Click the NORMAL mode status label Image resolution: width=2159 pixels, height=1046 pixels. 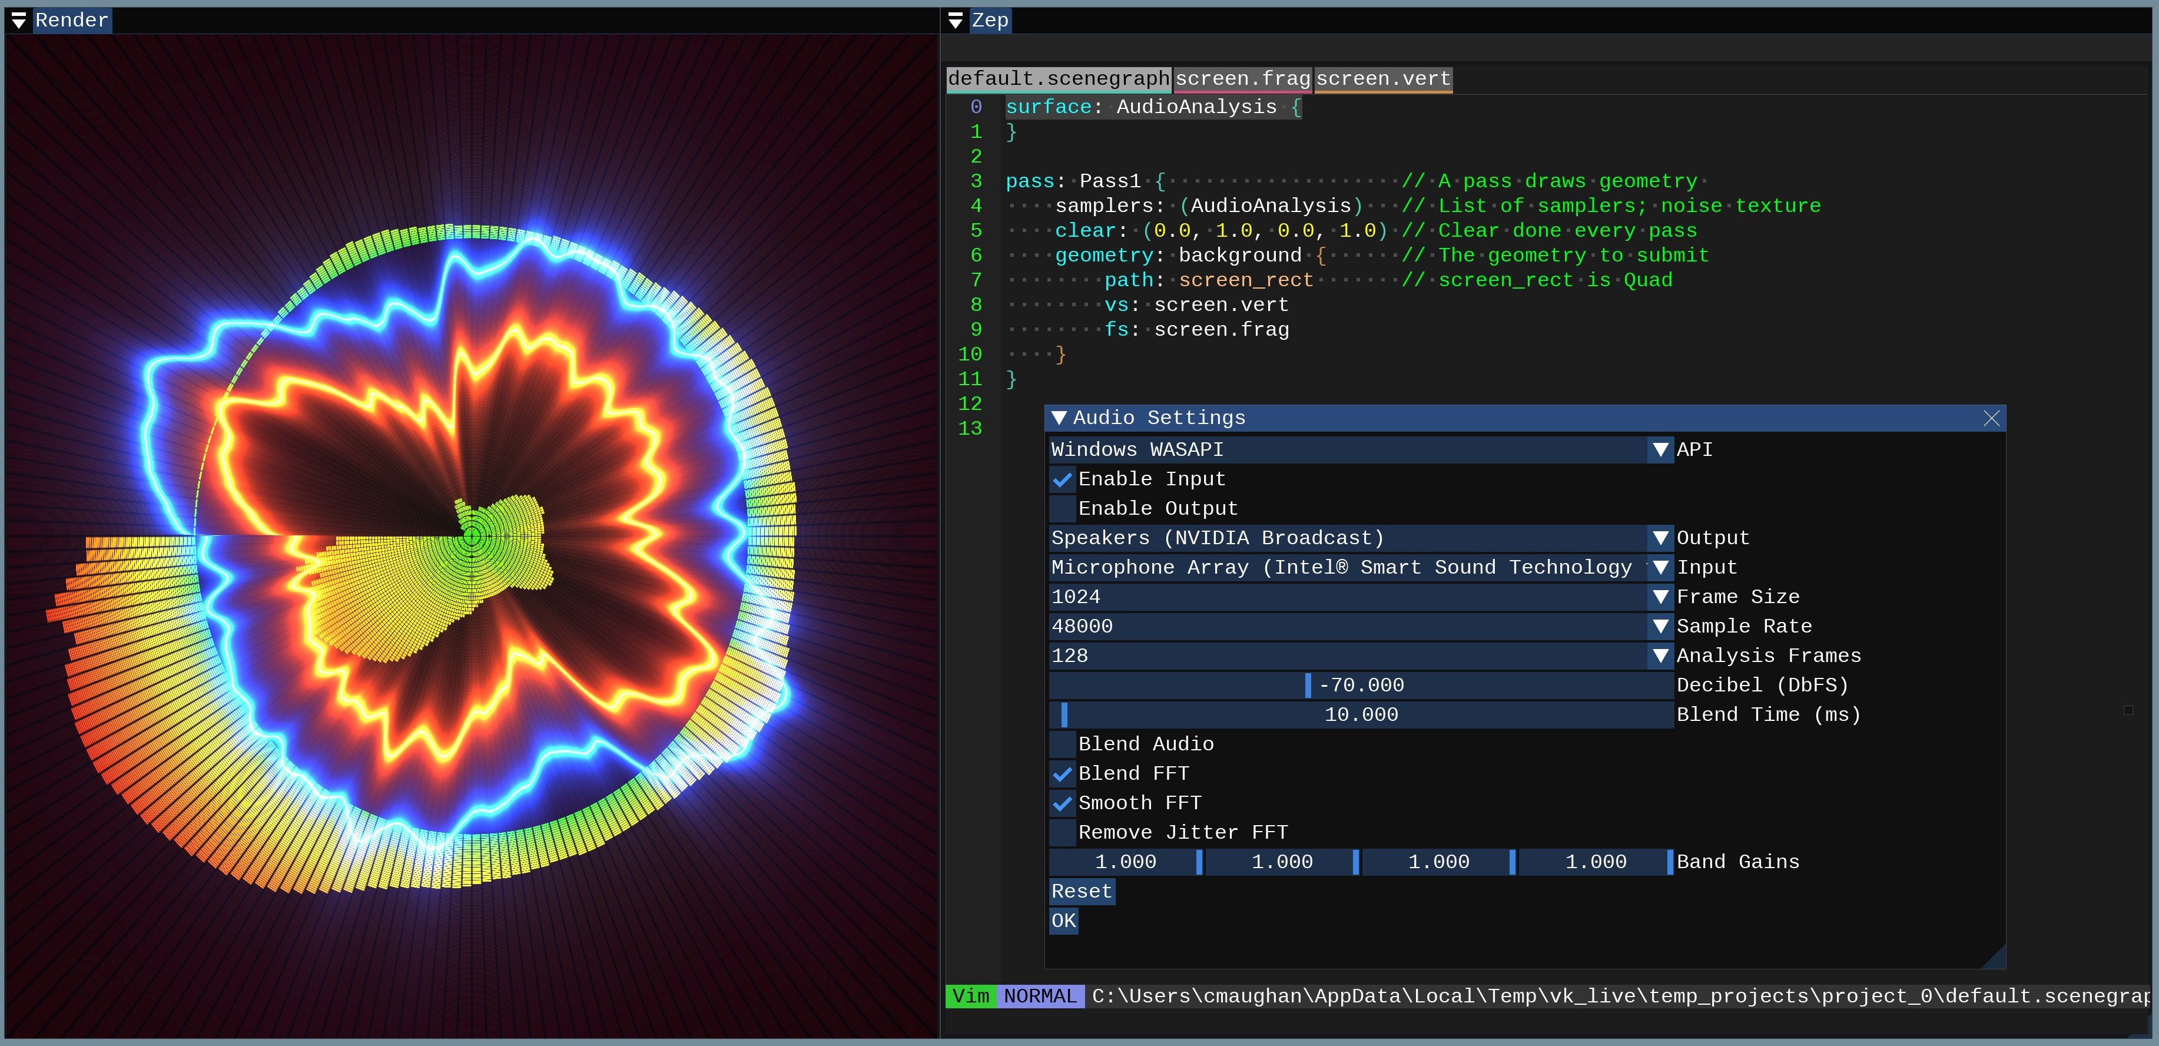1040,996
